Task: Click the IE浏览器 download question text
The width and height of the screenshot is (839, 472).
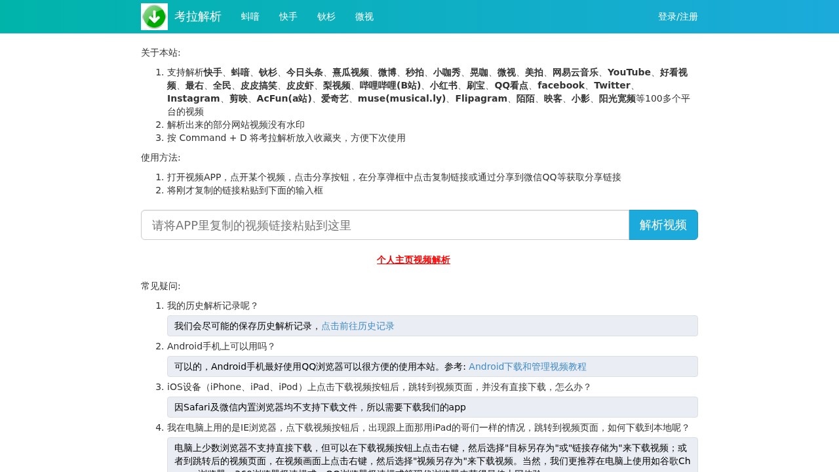Action: click(428, 427)
